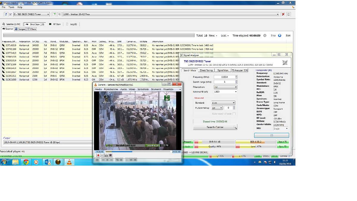Open the Windows Start menu orb

pyautogui.click(x=4, y=162)
